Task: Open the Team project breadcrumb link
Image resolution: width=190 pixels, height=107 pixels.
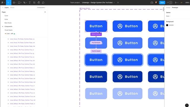Action: pyautogui.click(x=75, y=3)
